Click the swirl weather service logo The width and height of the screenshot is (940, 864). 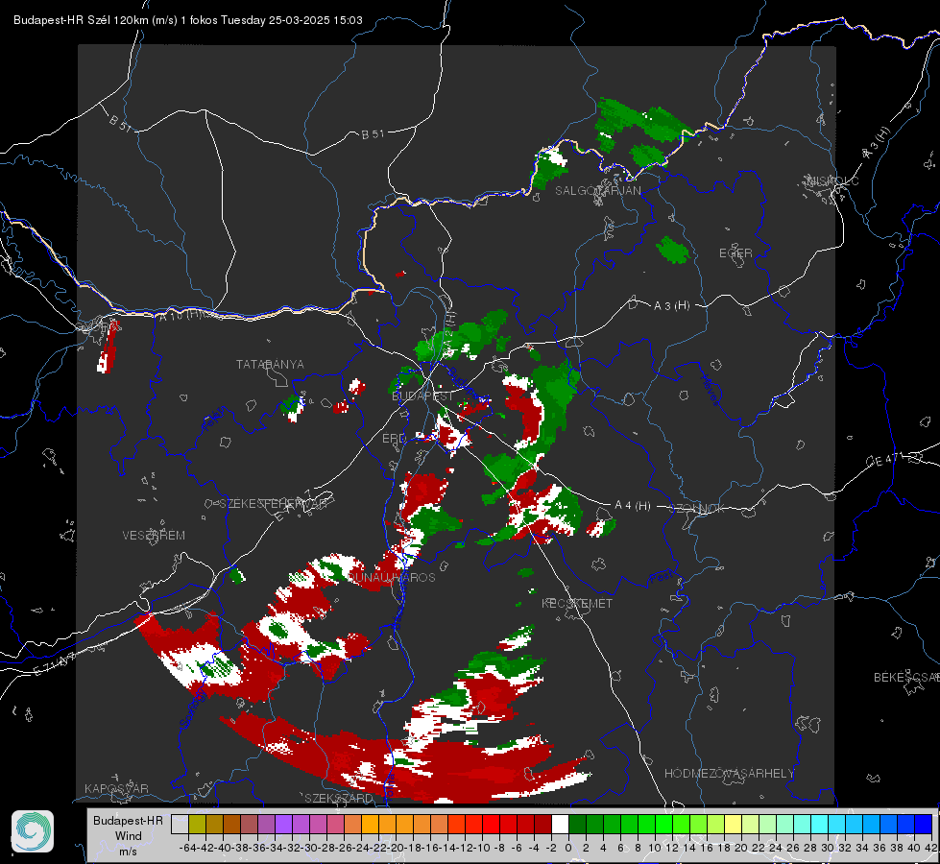pos(33,831)
